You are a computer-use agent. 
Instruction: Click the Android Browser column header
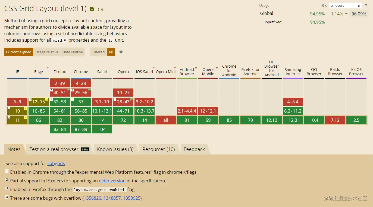(187, 72)
